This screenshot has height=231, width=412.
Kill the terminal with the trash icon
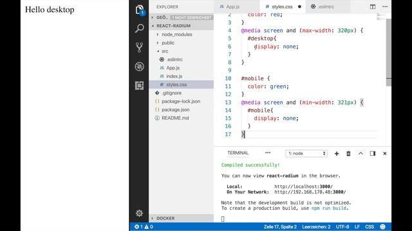click(x=348, y=153)
